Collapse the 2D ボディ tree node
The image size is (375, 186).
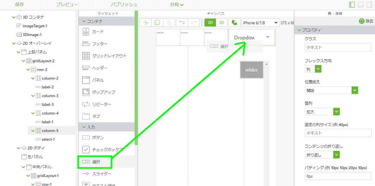(18, 148)
